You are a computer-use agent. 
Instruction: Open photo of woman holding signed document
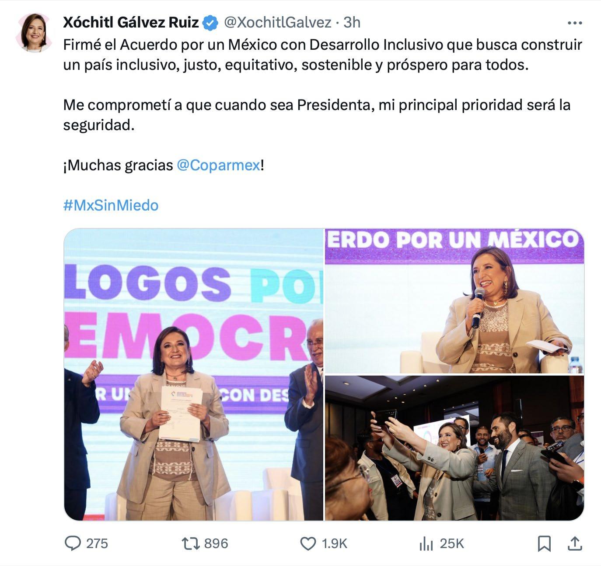193,374
